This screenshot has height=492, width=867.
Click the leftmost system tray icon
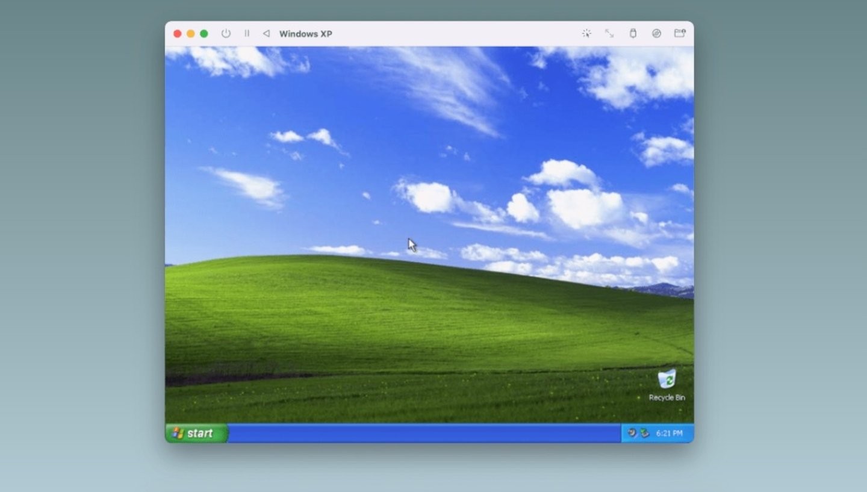point(632,433)
